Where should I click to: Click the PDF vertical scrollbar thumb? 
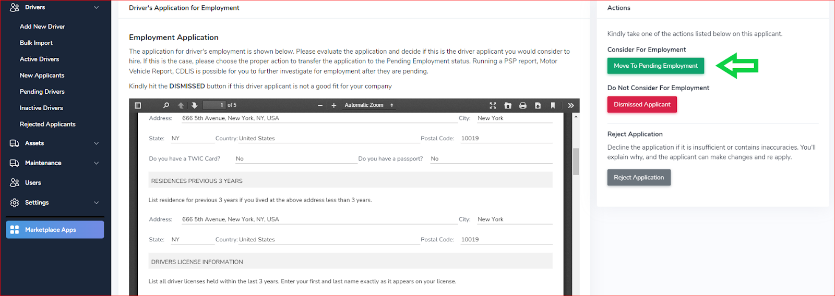(576, 162)
